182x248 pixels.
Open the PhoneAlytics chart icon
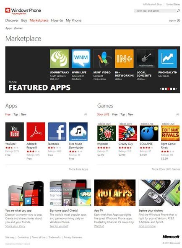click(x=167, y=59)
